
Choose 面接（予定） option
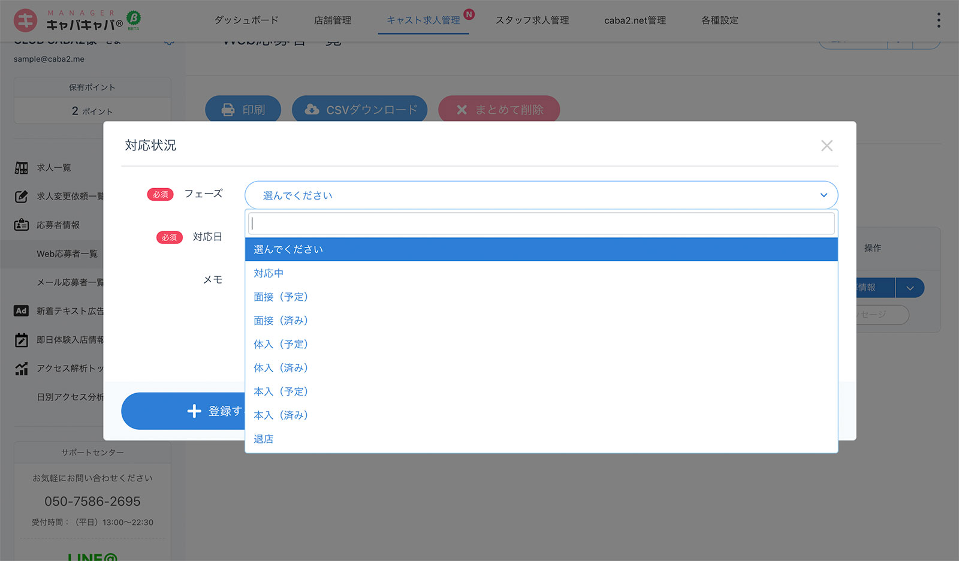tap(281, 297)
